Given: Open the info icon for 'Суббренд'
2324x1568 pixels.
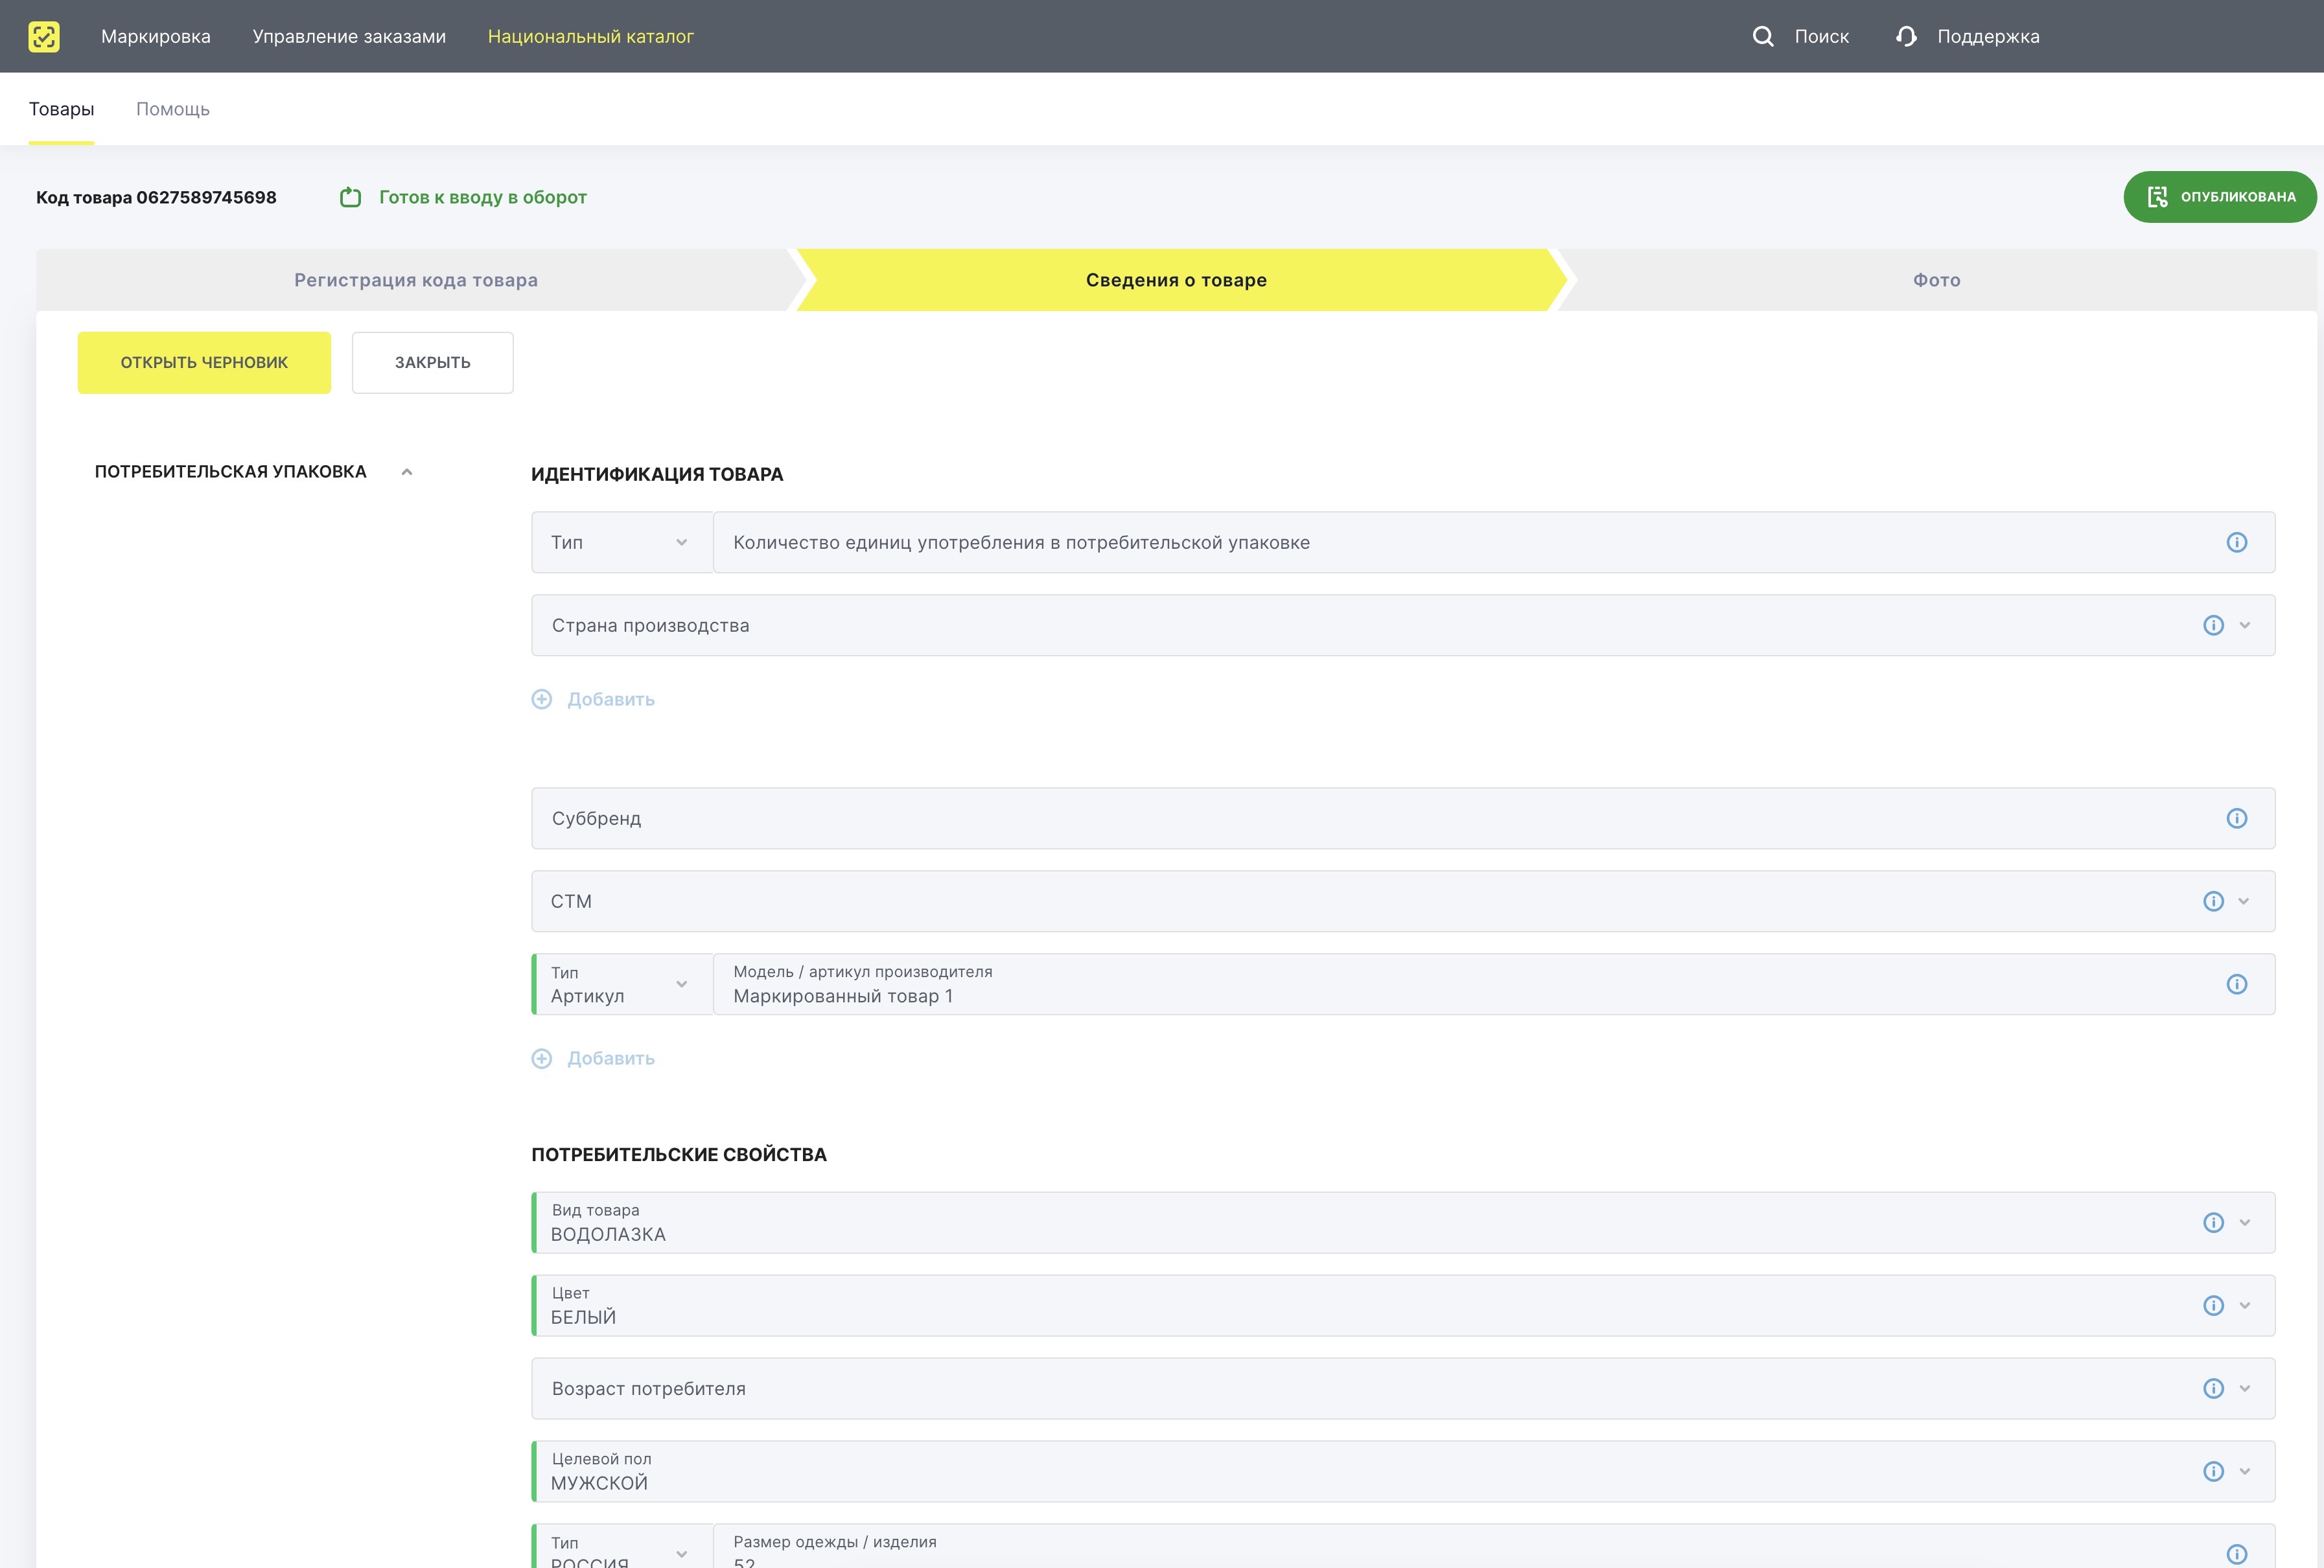Looking at the screenshot, I should (2237, 818).
